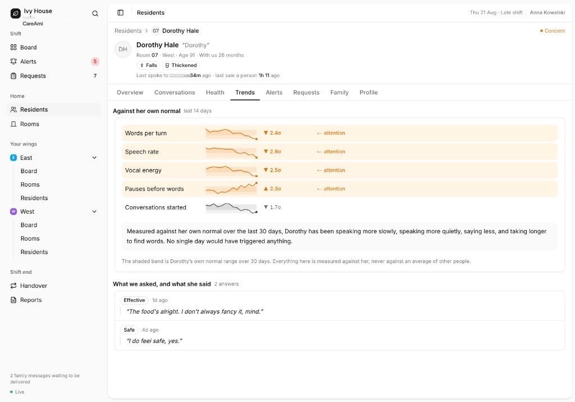575x402 pixels.
Task: Toggle the sidebar panel icon
Action: (120, 12)
